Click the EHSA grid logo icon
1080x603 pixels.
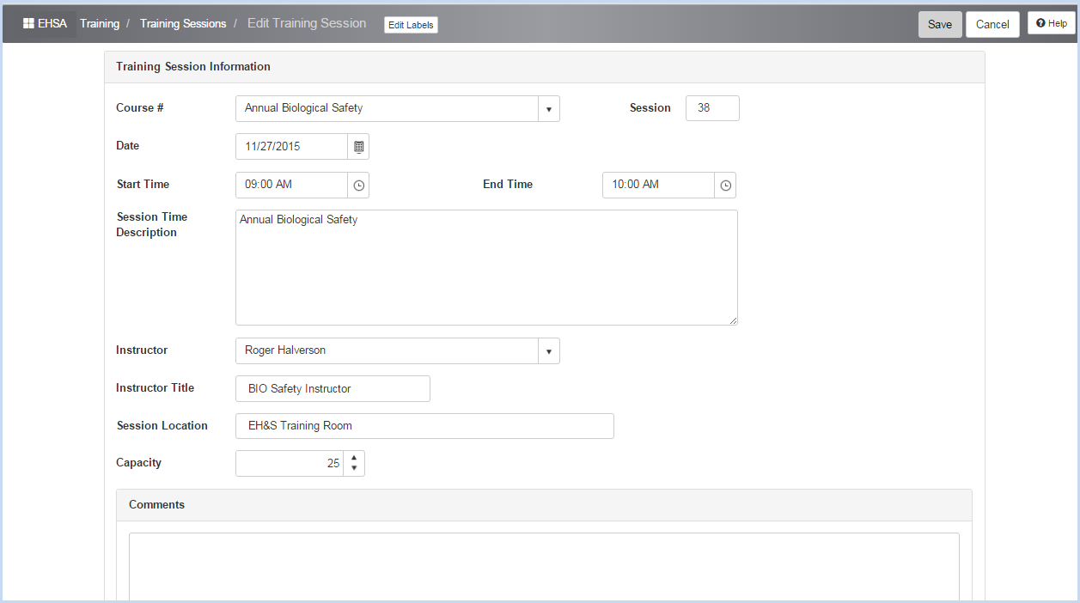[x=28, y=24]
